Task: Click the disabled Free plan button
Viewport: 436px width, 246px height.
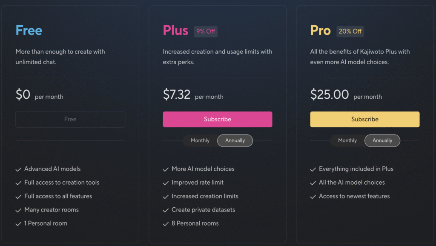Action: tap(70, 119)
